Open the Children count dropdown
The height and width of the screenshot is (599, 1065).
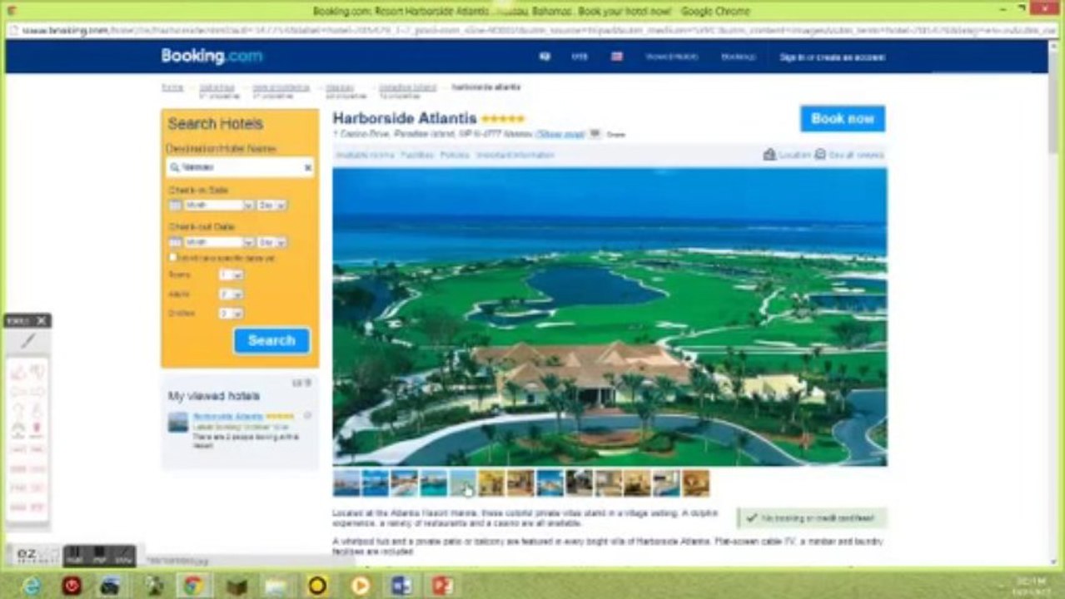pyautogui.click(x=231, y=314)
